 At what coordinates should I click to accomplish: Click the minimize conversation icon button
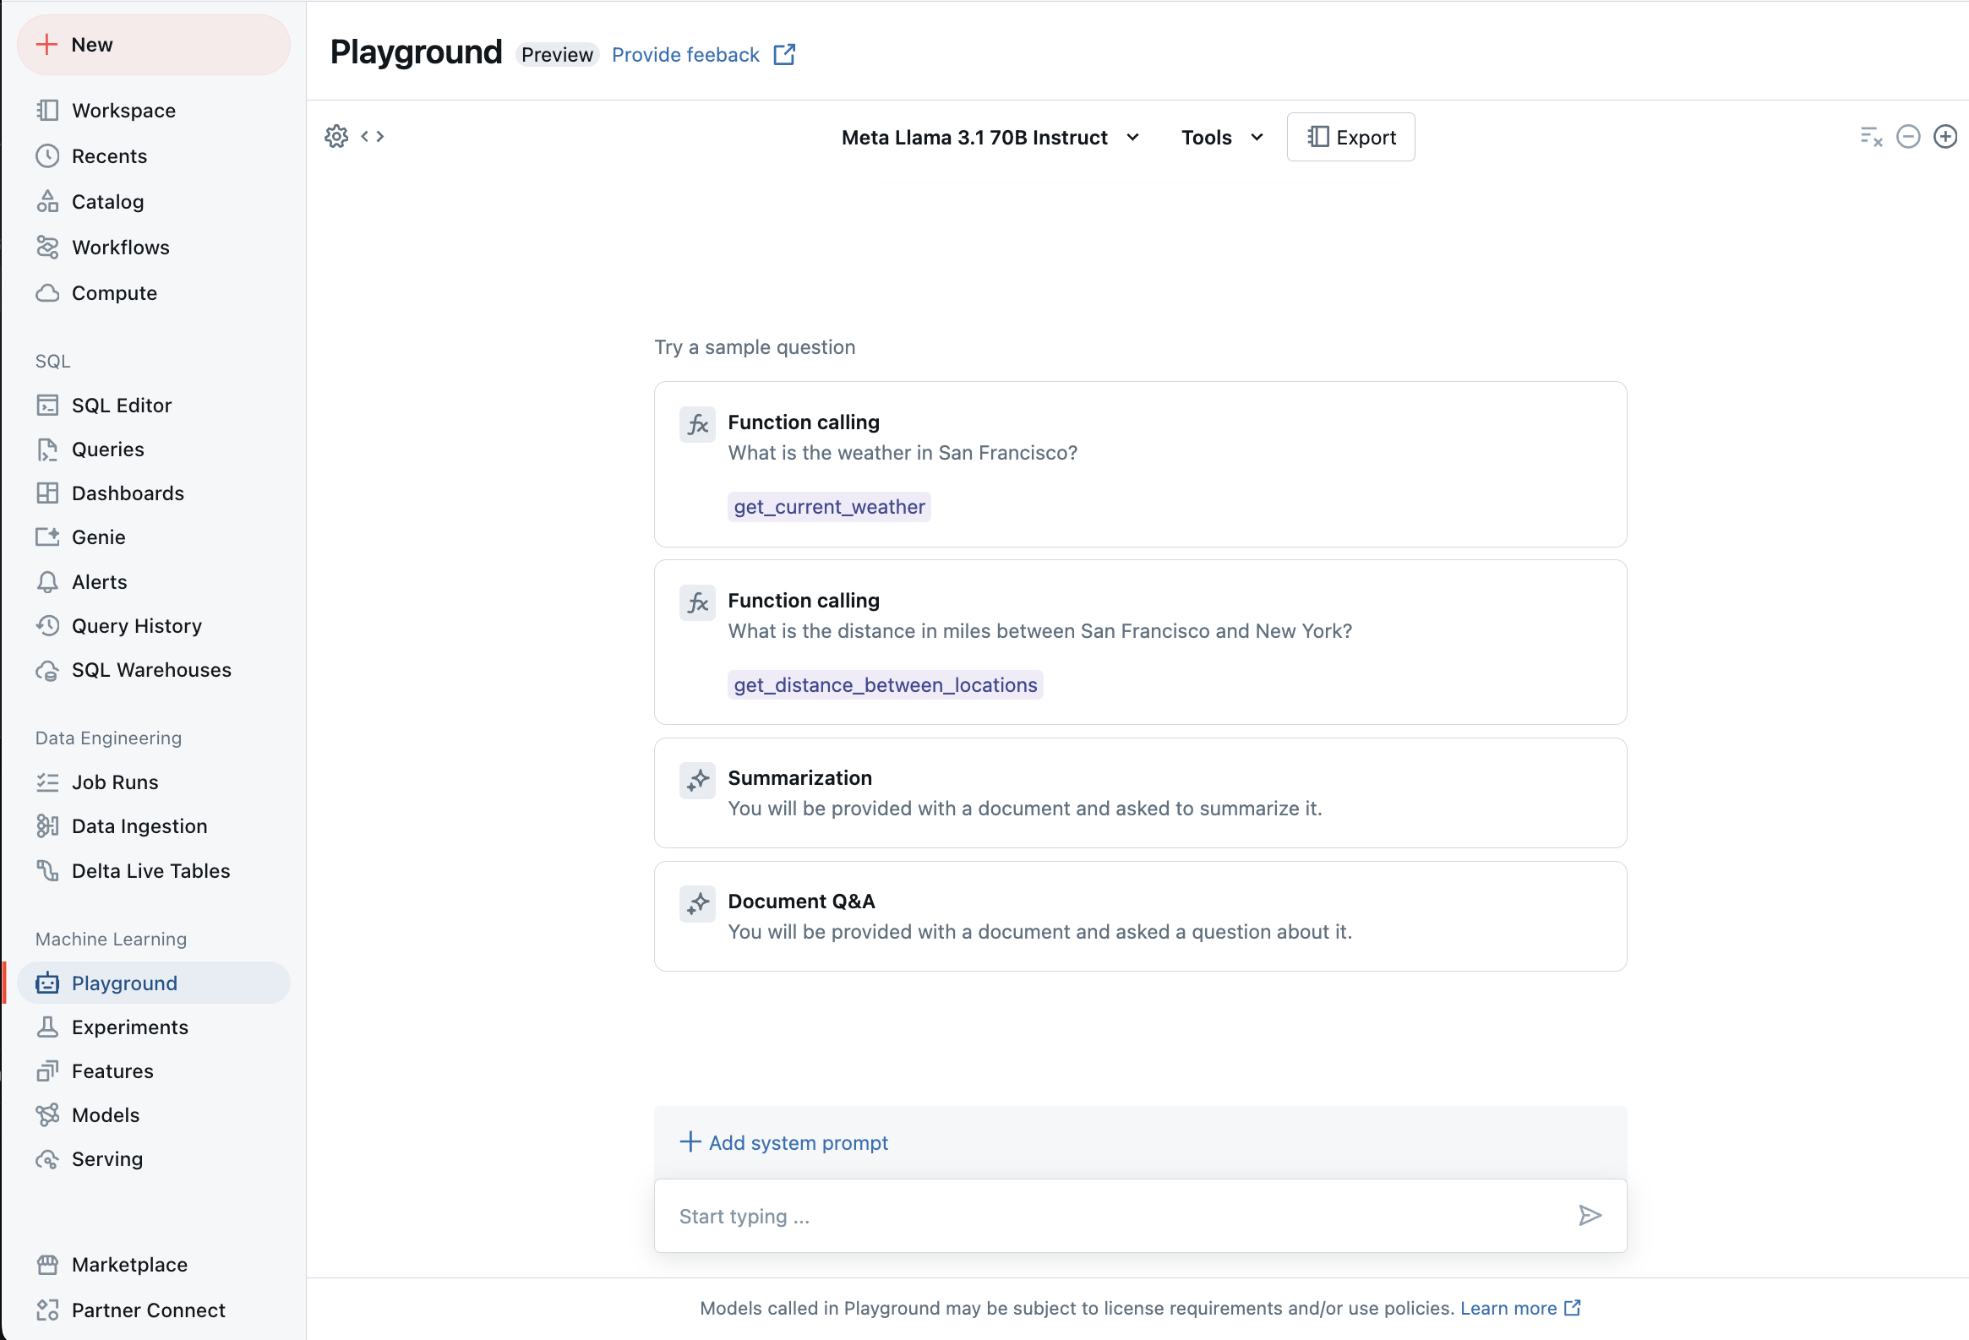click(1907, 136)
